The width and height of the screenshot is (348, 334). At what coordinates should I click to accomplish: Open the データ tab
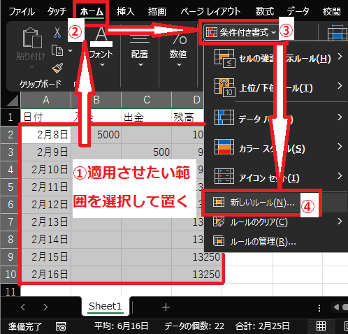pyautogui.click(x=298, y=11)
